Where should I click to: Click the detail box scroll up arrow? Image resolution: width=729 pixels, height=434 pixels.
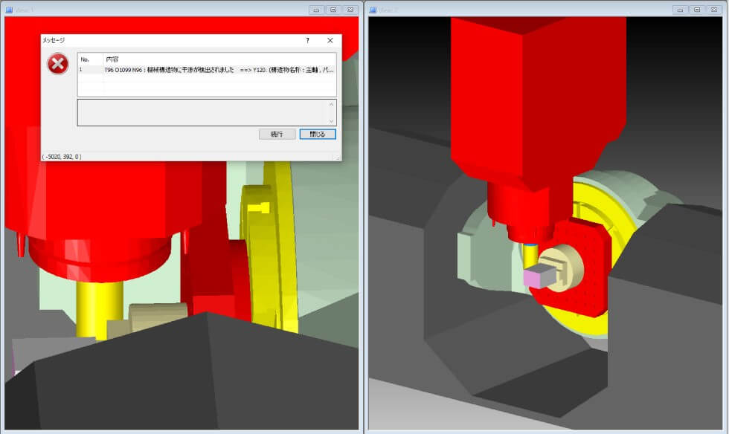332,104
